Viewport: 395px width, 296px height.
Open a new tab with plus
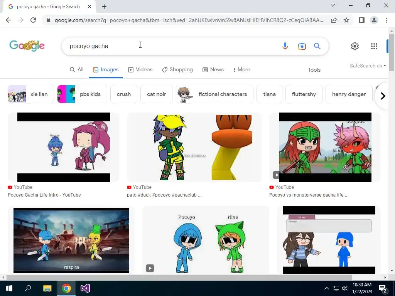coord(104,7)
